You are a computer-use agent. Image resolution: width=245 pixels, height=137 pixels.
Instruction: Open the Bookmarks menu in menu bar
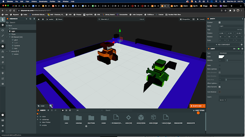pos(43,2)
